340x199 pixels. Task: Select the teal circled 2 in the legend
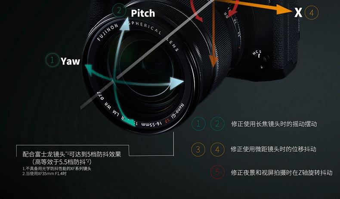click(x=217, y=124)
